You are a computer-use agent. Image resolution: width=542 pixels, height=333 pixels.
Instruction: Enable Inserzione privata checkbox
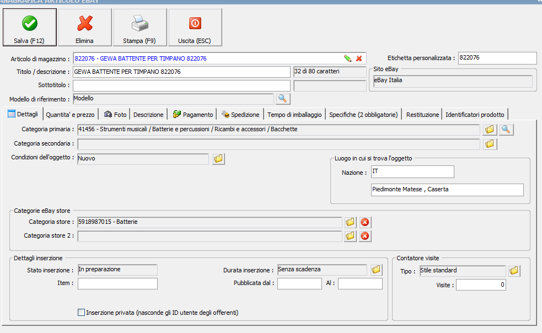(81, 313)
